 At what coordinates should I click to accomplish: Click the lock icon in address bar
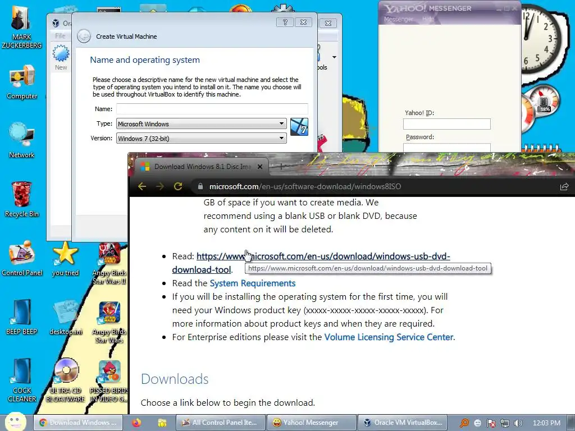click(x=200, y=186)
